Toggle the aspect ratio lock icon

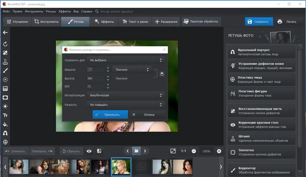162,74
